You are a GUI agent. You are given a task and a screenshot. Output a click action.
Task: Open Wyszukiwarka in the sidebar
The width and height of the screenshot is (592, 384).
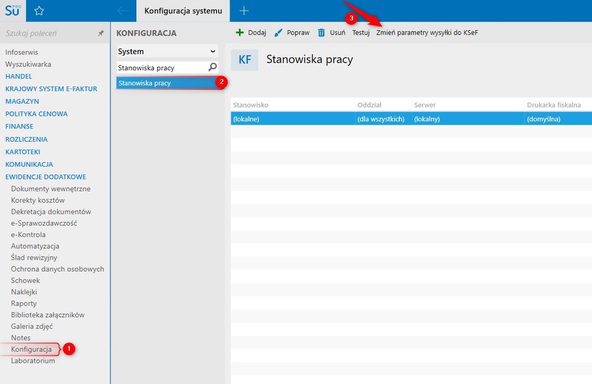(28, 64)
